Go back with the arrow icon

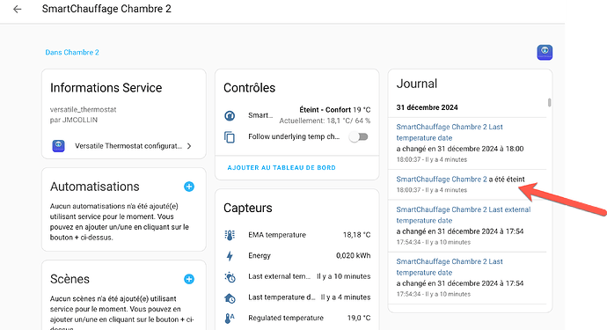[x=17, y=9]
